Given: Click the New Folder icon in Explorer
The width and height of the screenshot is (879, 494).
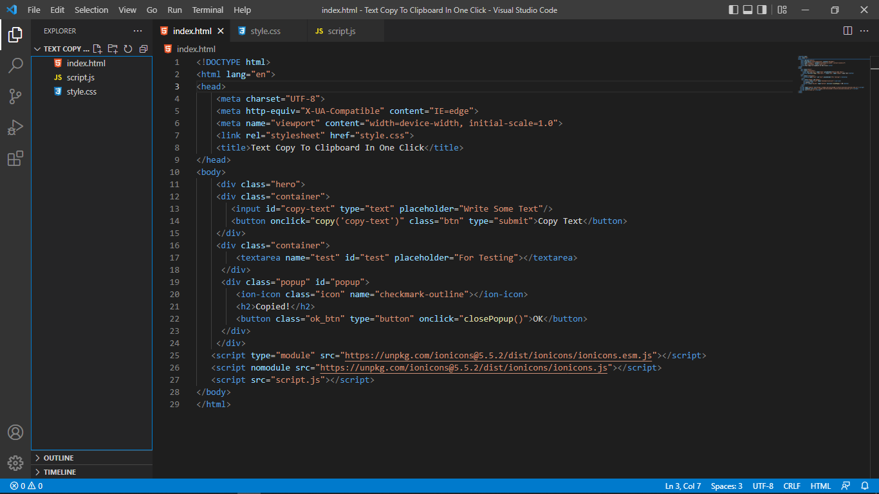Looking at the screenshot, I should point(113,49).
